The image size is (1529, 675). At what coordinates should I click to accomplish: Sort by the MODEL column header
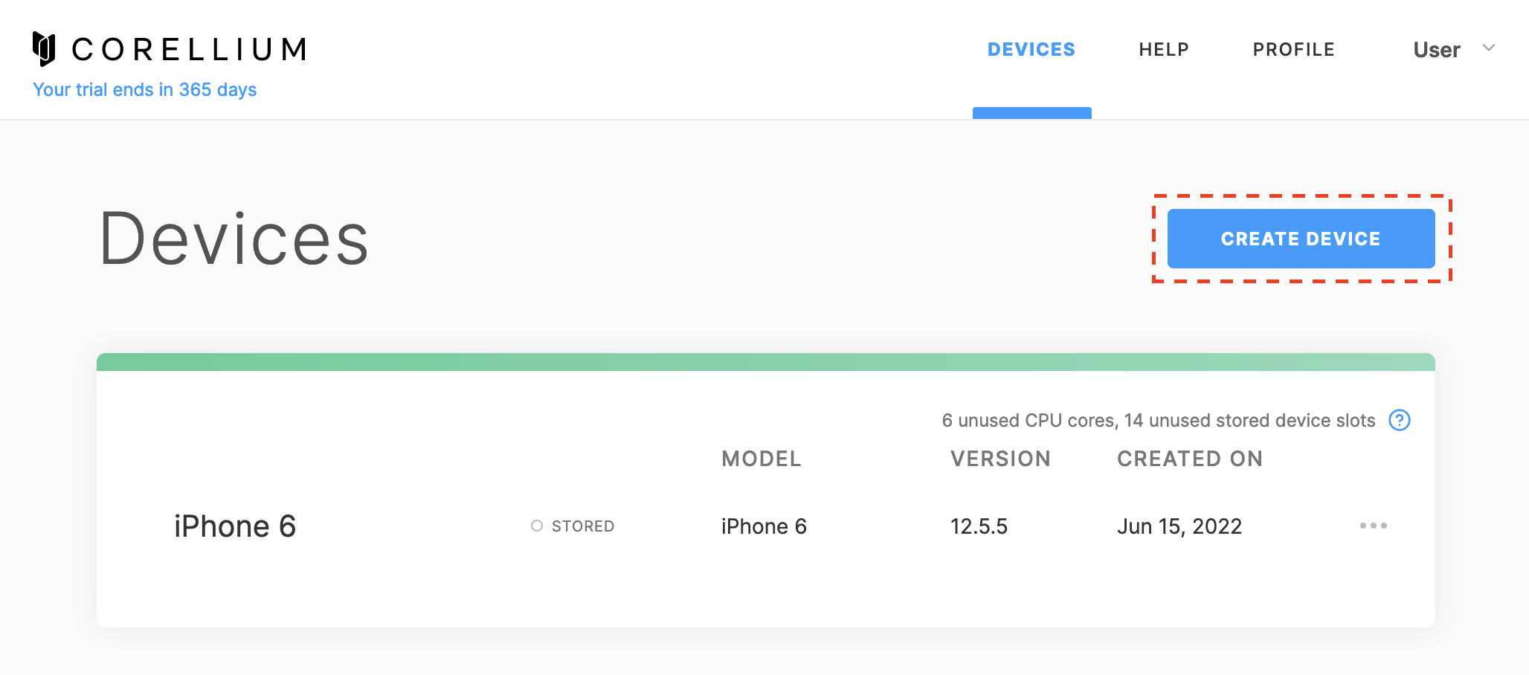(762, 459)
